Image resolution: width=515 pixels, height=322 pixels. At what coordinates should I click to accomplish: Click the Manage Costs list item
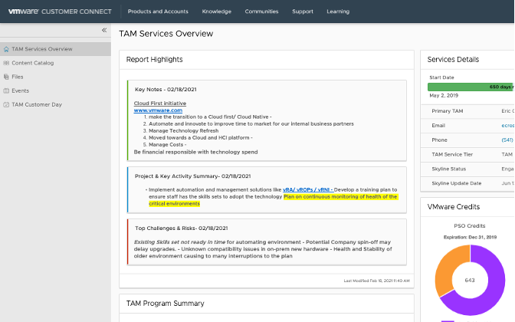point(168,145)
